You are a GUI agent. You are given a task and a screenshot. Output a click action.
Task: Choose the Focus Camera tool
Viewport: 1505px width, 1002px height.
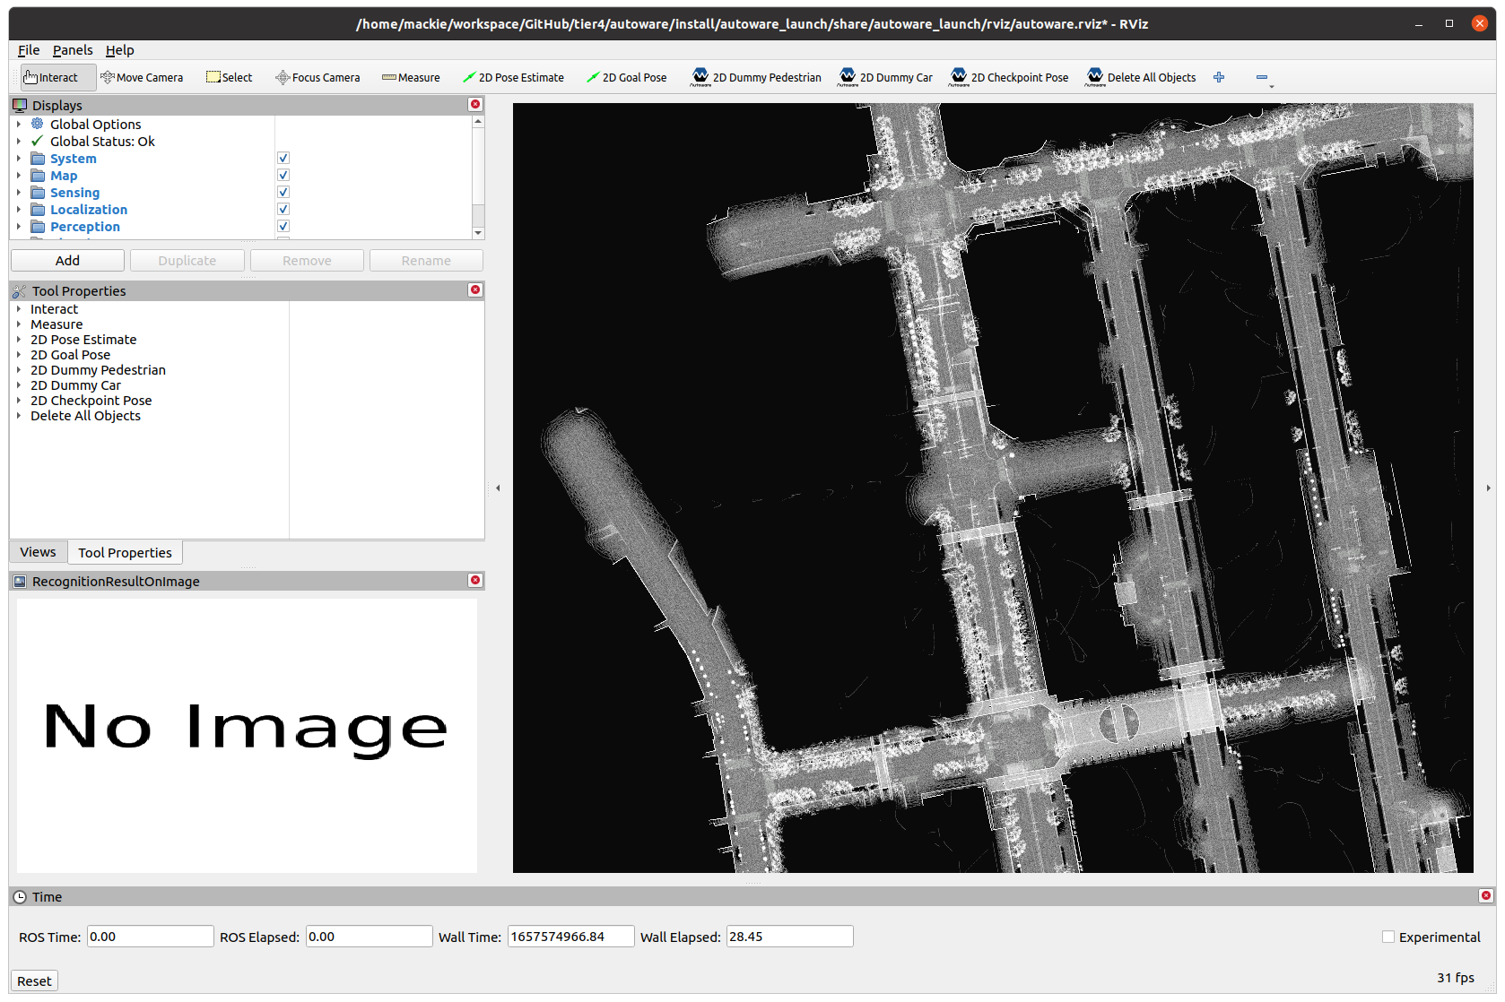pyautogui.click(x=318, y=78)
